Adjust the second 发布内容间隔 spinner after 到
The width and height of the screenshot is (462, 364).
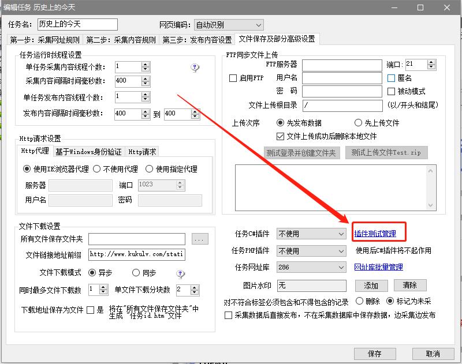click(x=195, y=114)
